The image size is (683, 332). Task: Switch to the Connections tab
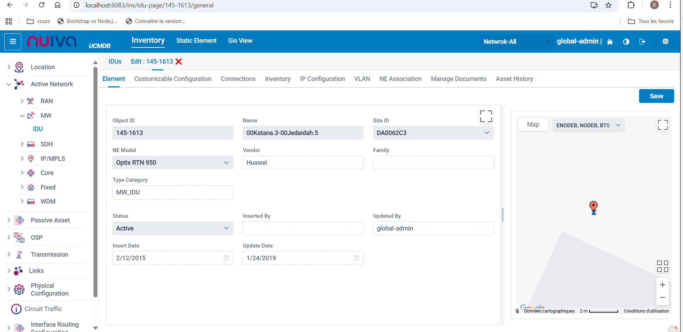238,79
